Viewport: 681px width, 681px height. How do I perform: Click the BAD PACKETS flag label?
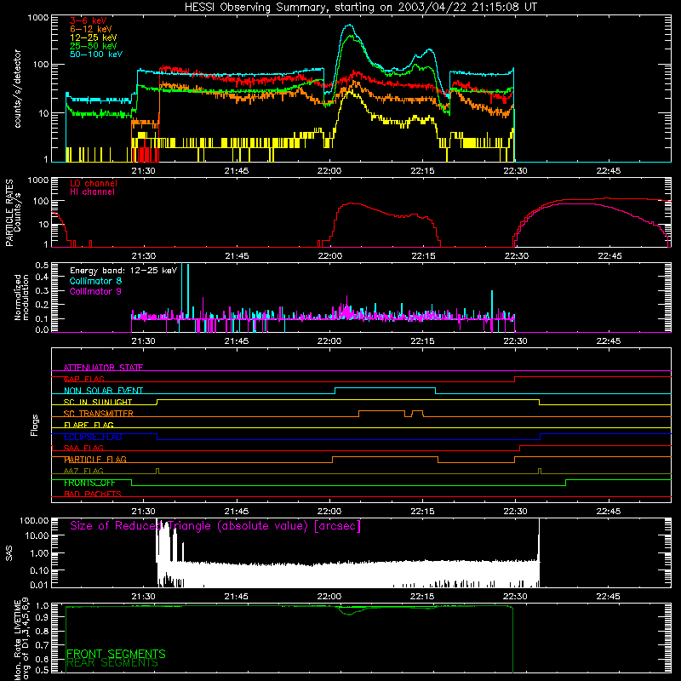[x=93, y=494]
